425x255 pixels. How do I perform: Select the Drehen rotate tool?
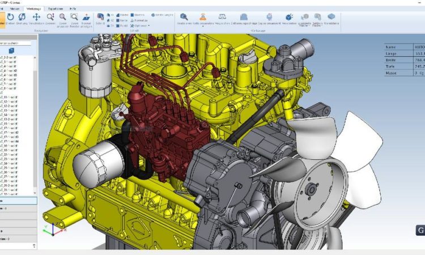pyautogui.click(x=10, y=19)
